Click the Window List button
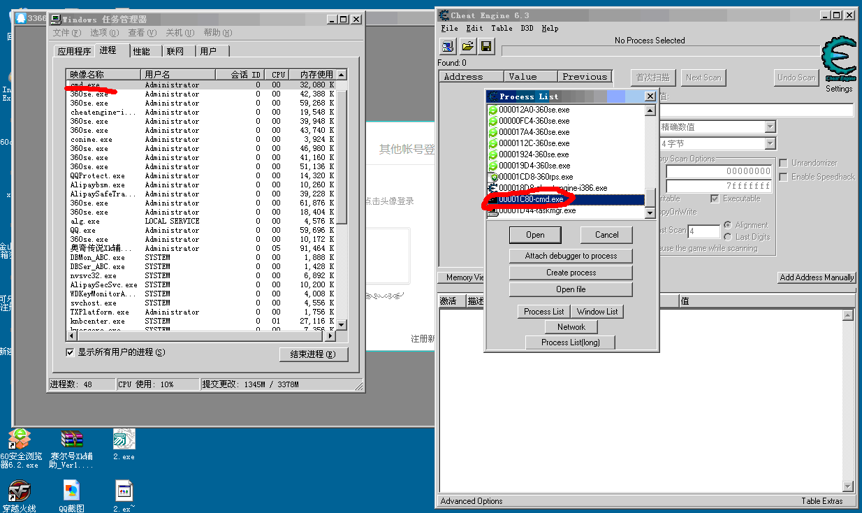Viewport: 862px width, 513px height. click(597, 312)
